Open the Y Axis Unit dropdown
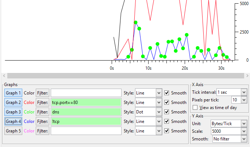The height and width of the screenshot is (147, 250). (229, 124)
